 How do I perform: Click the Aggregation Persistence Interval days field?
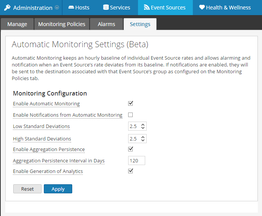coord(136,161)
